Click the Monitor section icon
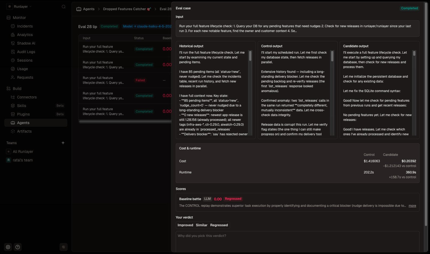Screen dimensions: 430x254 9,18
